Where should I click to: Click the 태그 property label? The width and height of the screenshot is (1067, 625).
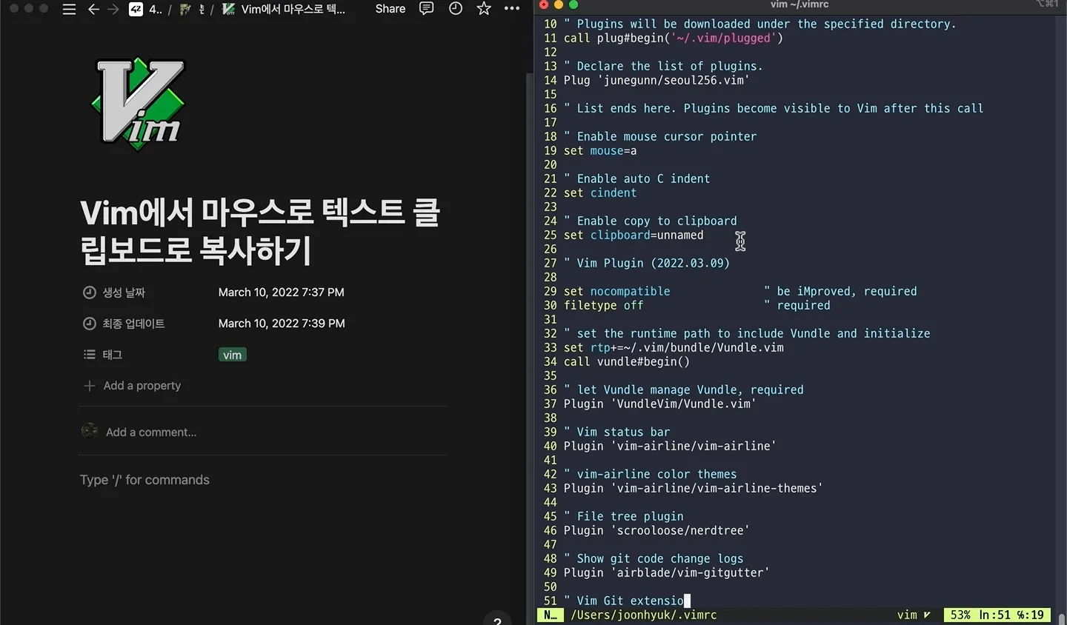click(102, 355)
